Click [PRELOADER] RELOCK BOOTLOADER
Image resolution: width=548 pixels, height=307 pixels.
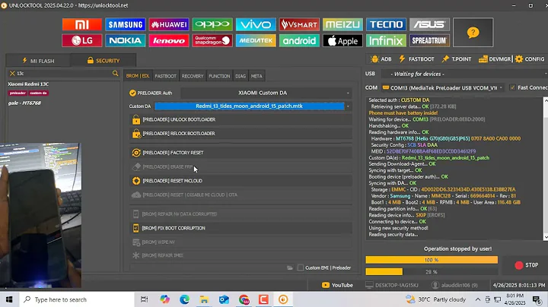pos(241,134)
